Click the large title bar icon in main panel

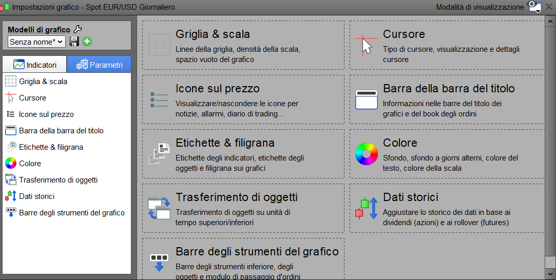[x=366, y=99]
